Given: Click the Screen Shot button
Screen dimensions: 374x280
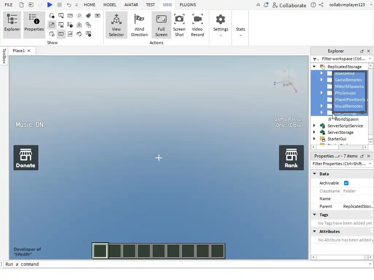Looking at the screenshot, I should point(179,25).
